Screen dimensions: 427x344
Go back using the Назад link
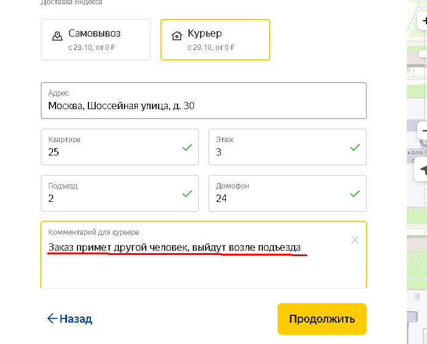70,319
